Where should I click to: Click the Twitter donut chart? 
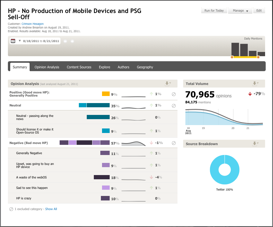coord(225,170)
